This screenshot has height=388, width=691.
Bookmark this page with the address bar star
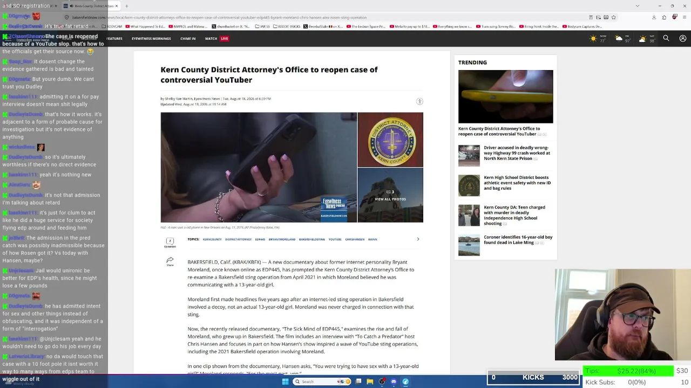tap(613, 17)
